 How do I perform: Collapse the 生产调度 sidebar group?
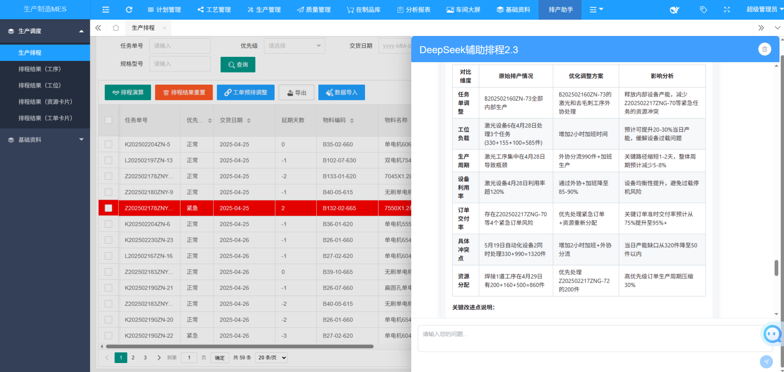tap(82, 31)
